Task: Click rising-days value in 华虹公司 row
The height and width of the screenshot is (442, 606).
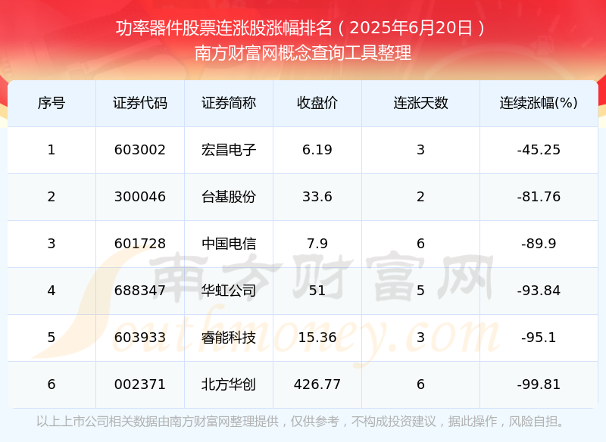Action: 420,291
